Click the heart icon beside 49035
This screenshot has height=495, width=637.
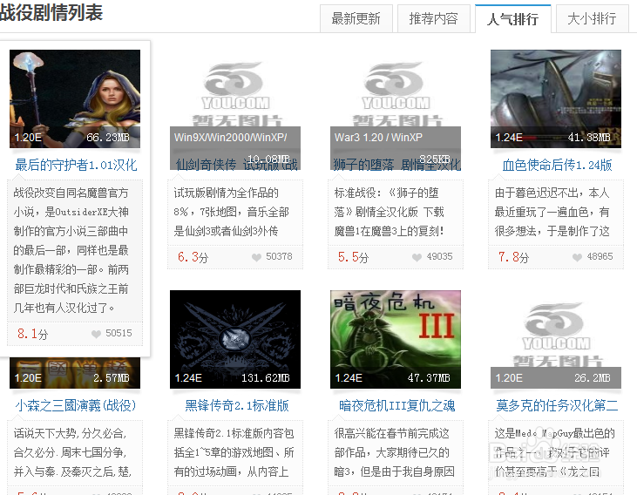[417, 257]
